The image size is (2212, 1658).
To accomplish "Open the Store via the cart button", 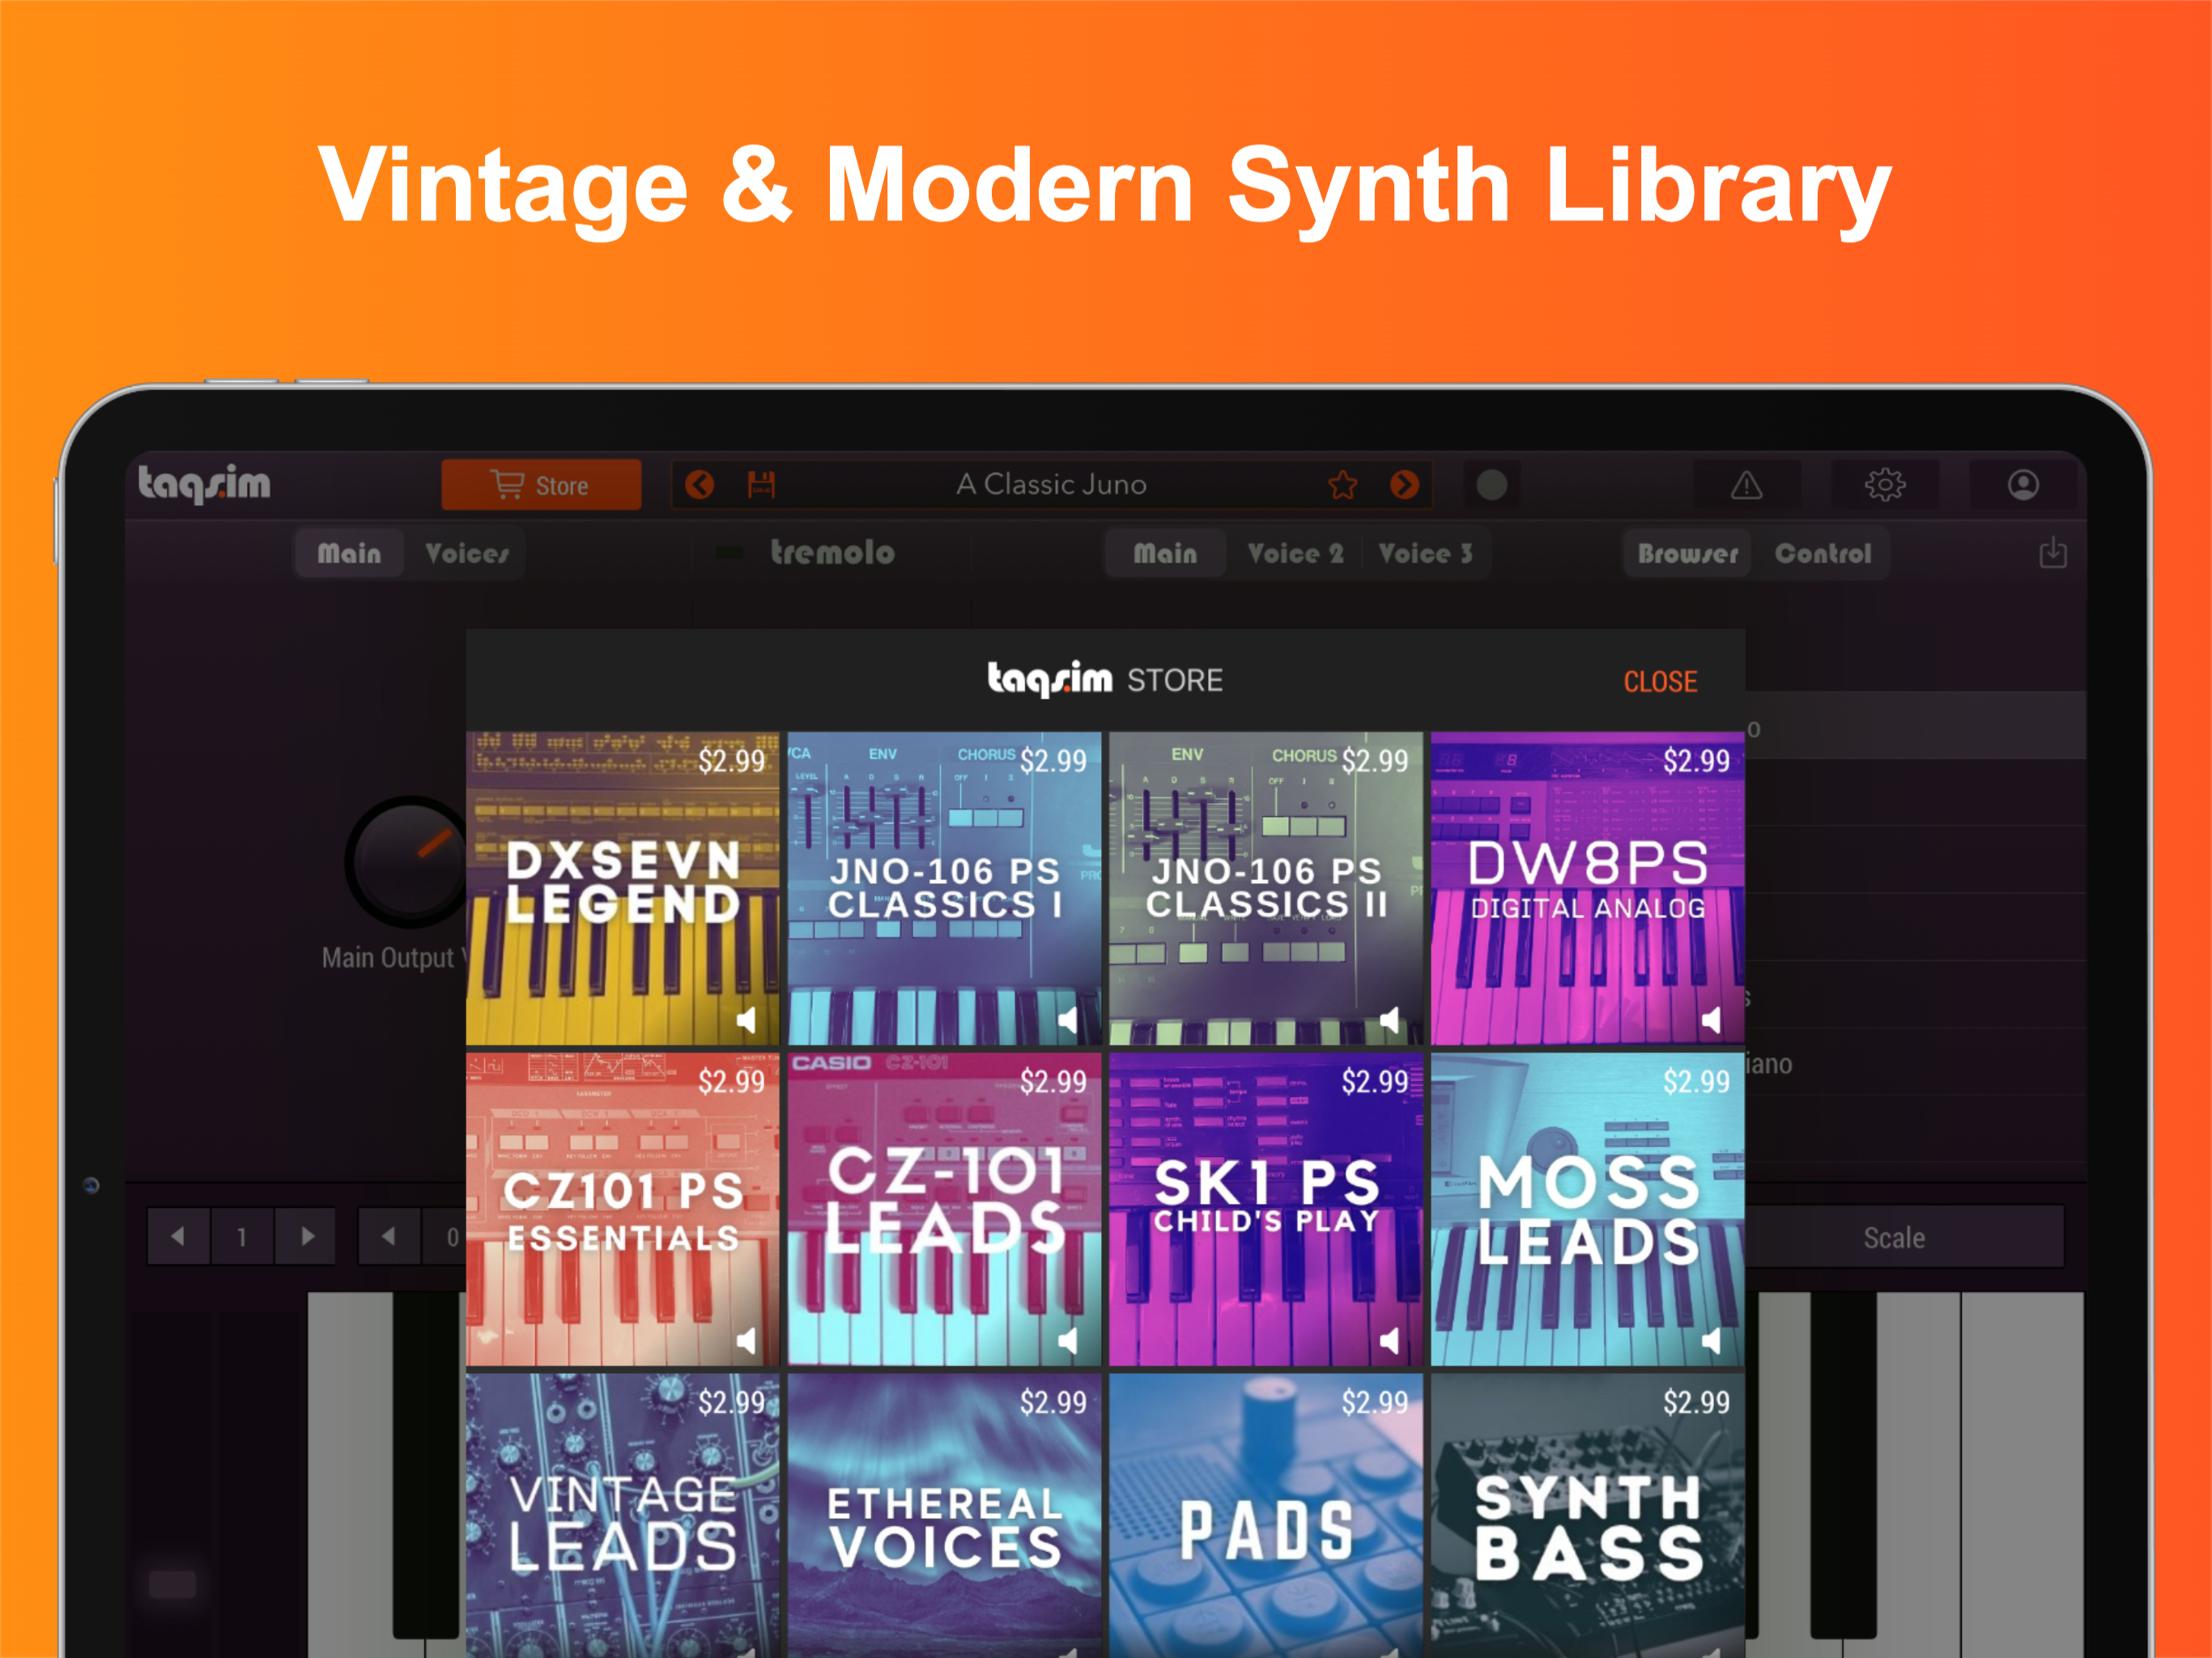I will (540, 485).
